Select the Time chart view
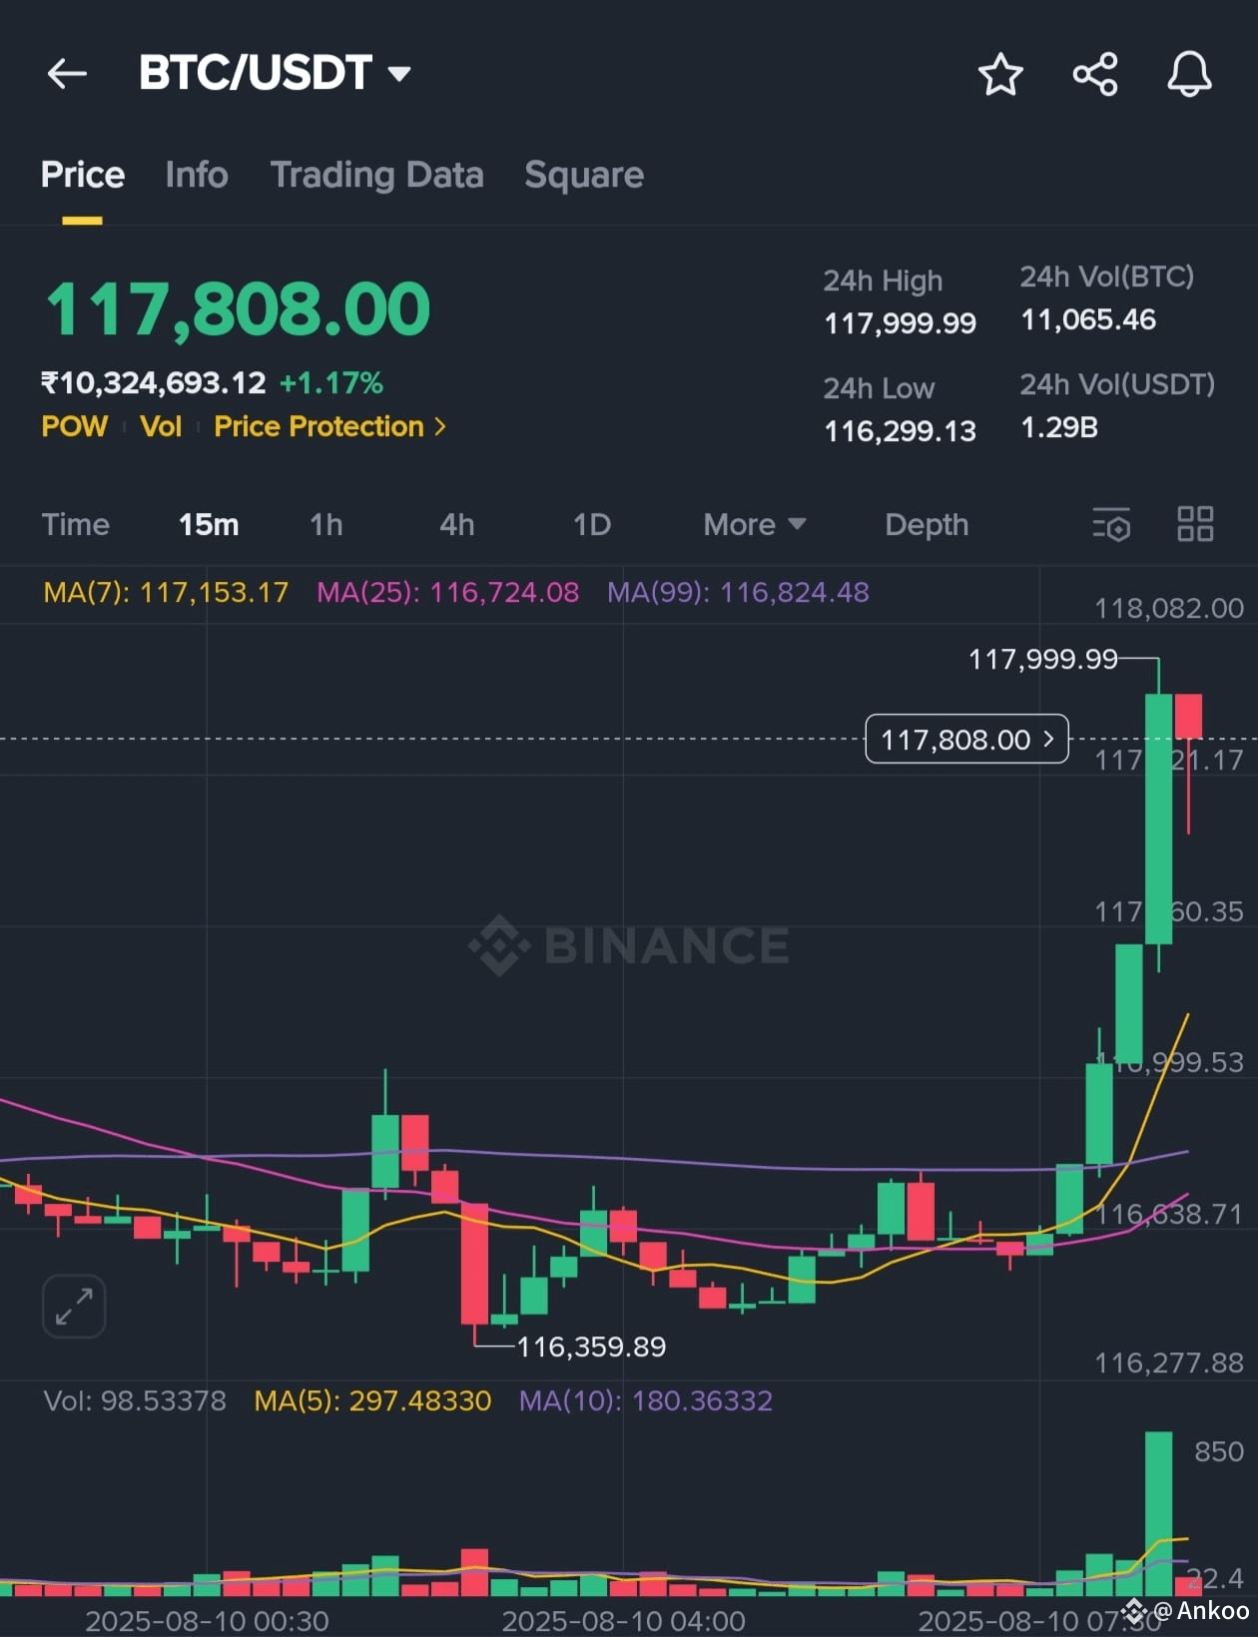The height and width of the screenshot is (1637, 1258). coord(76,524)
